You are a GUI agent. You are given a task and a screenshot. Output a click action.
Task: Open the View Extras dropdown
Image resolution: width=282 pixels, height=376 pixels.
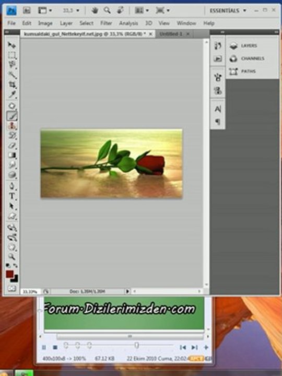click(45, 10)
